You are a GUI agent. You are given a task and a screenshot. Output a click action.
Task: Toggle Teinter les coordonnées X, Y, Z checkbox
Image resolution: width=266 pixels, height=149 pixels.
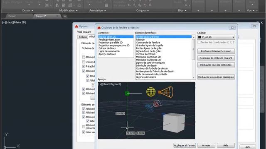pyautogui.click(x=199, y=42)
